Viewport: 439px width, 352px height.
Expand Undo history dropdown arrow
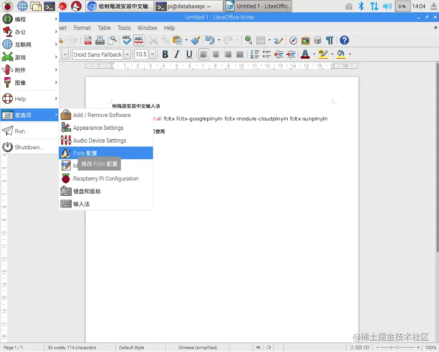219,40
